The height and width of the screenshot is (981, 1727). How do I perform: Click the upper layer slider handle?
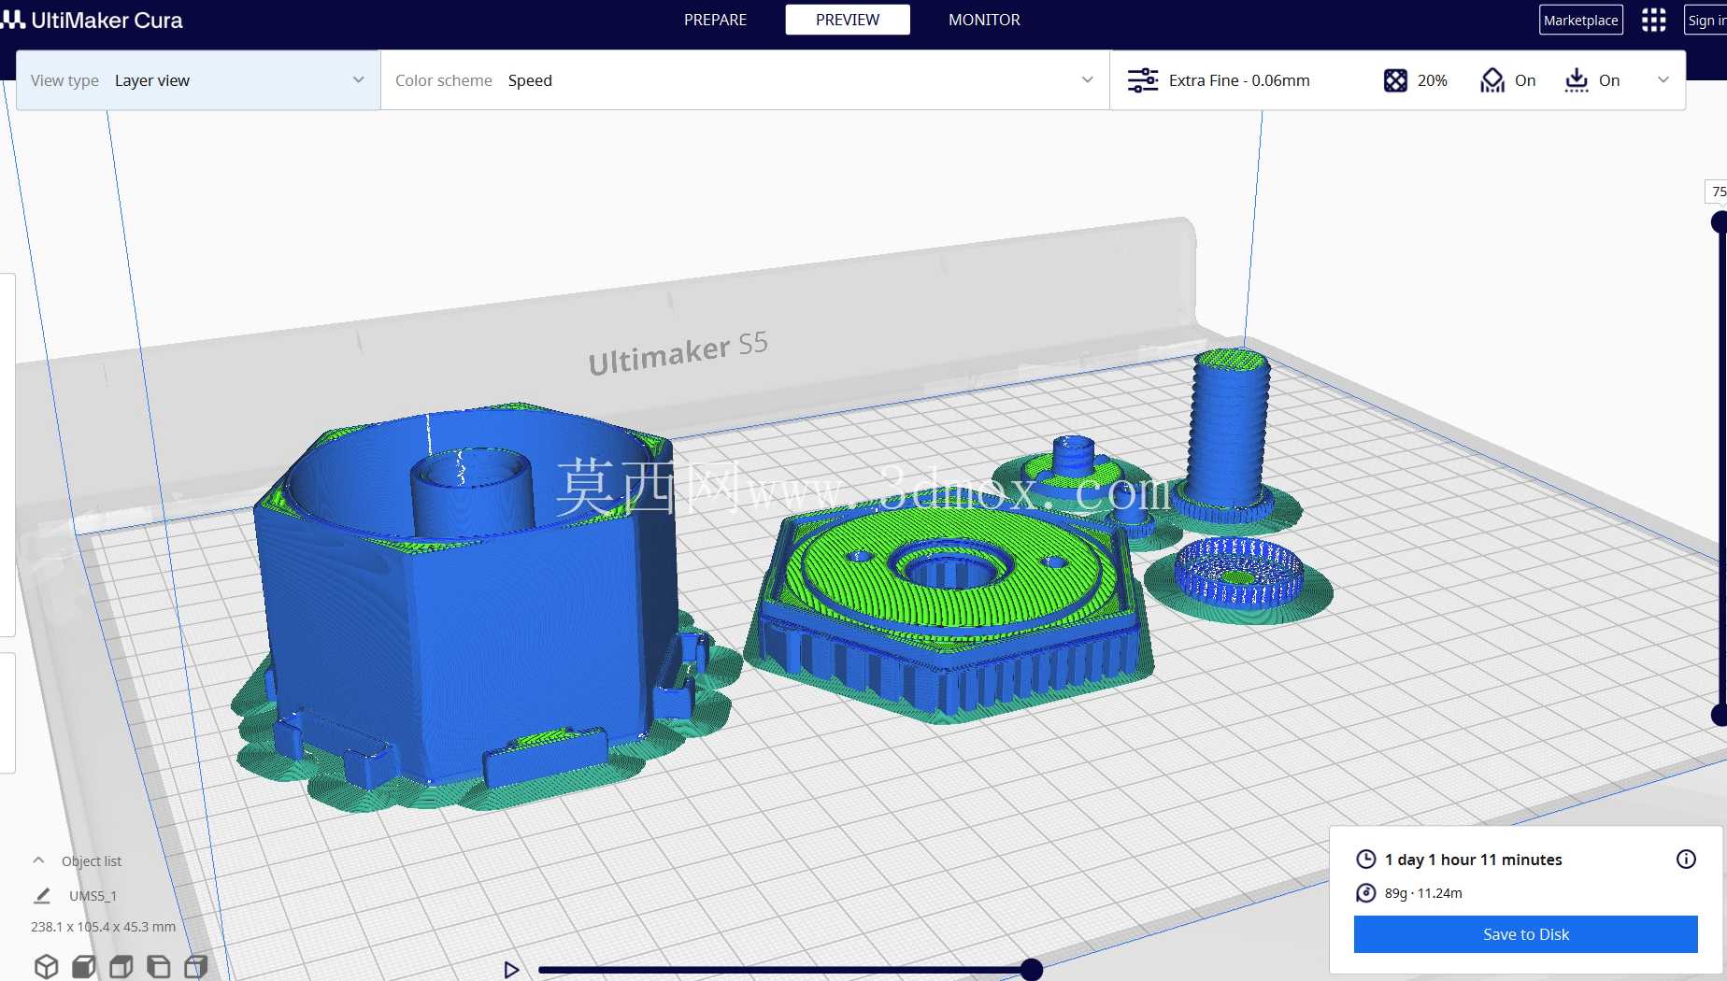1720,222
